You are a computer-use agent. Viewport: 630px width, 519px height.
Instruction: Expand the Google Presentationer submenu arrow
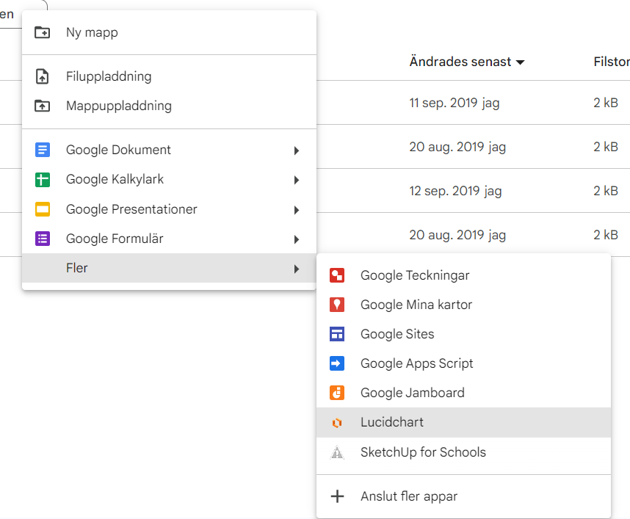[x=297, y=210]
